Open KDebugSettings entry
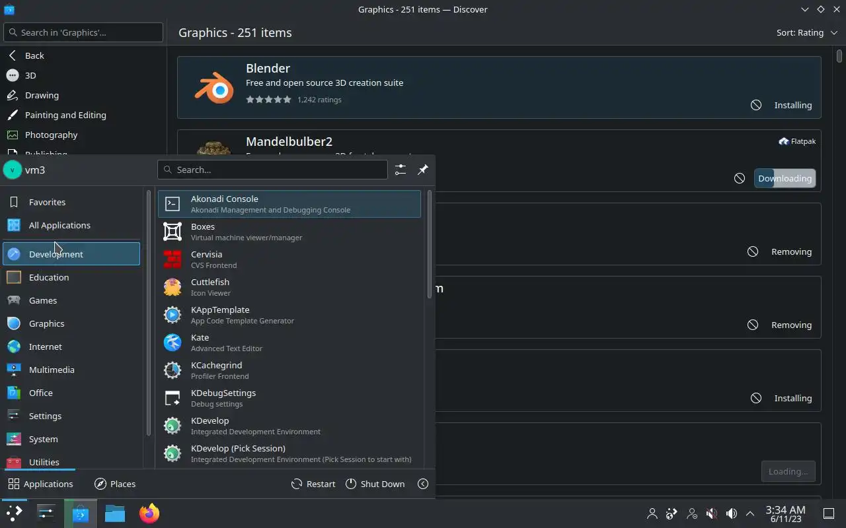Image resolution: width=846 pixels, height=528 pixels. (289, 398)
